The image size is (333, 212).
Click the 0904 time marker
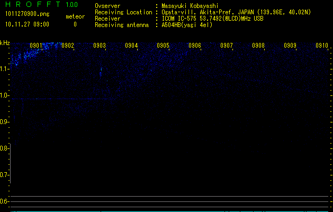point(131,46)
